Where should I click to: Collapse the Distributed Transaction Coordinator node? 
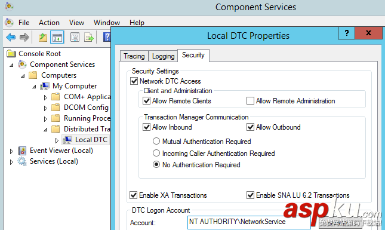[45, 130]
